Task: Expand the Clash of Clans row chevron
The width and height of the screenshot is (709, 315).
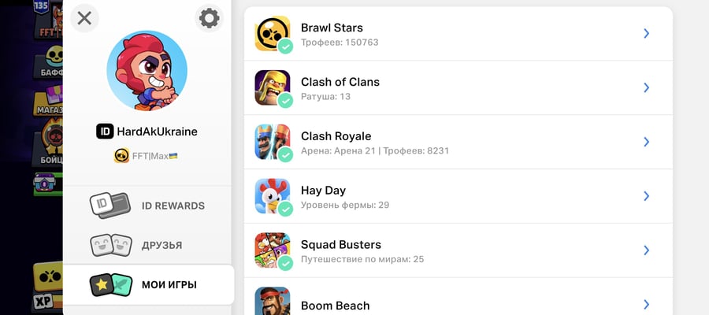Action: pos(647,87)
